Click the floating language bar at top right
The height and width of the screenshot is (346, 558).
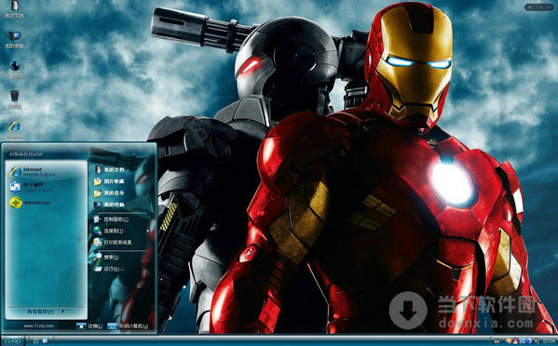point(538,7)
